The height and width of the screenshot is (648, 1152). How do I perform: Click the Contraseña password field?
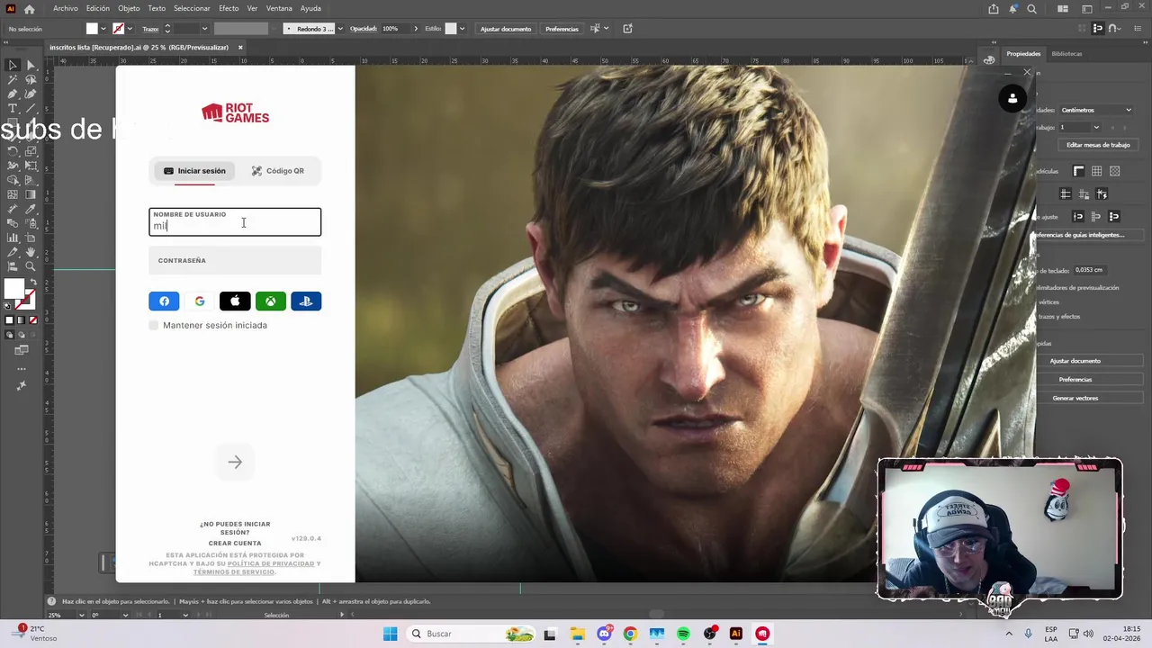pyautogui.click(x=235, y=260)
